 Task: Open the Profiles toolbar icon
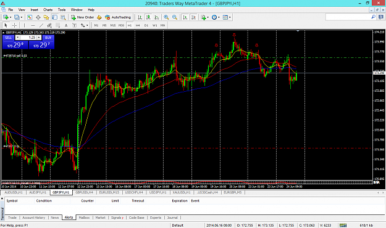click(x=17, y=17)
